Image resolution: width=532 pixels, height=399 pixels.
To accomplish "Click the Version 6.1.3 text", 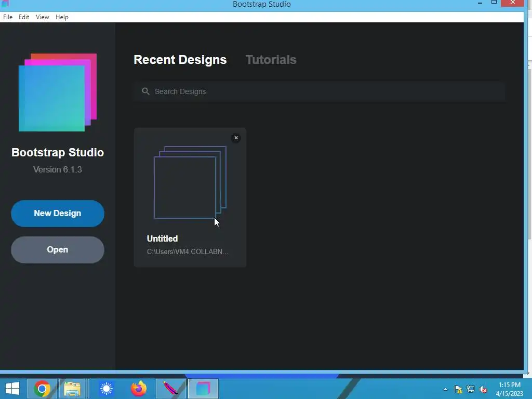I will pos(58,170).
